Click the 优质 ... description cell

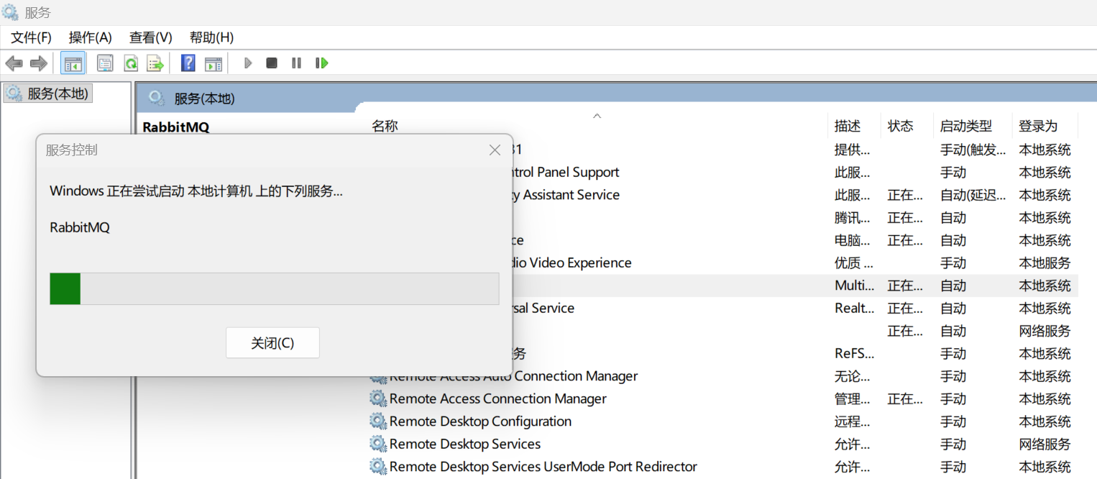(854, 263)
